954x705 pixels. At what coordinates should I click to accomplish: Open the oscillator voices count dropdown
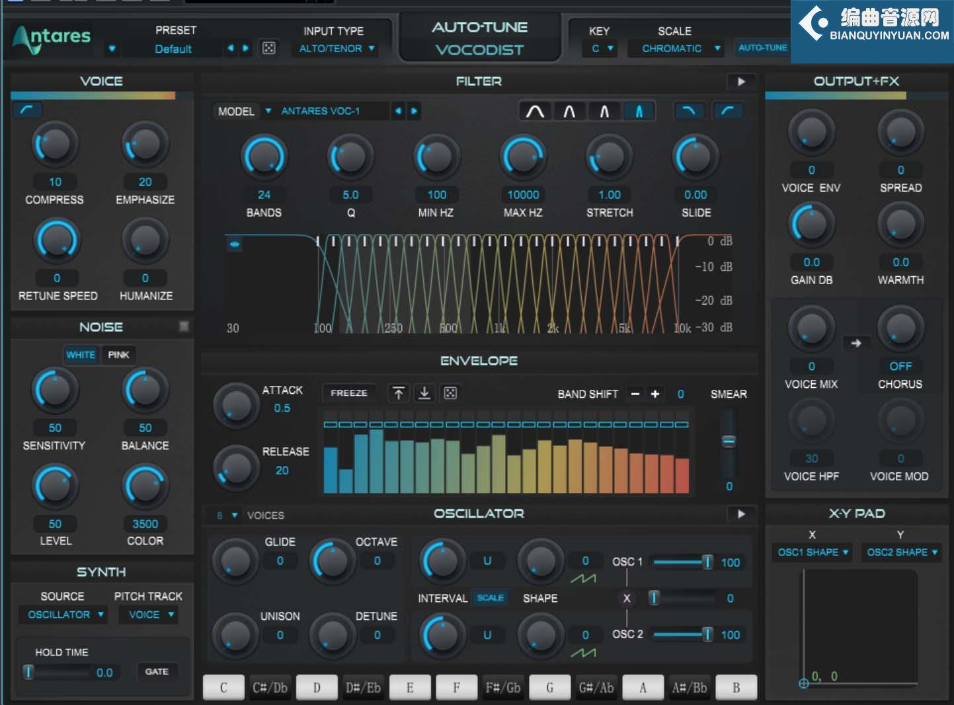click(x=227, y=515)
